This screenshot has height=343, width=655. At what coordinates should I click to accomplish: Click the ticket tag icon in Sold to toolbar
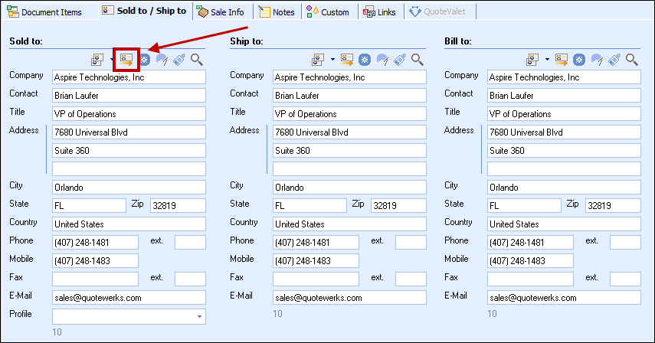click(179, 59)
